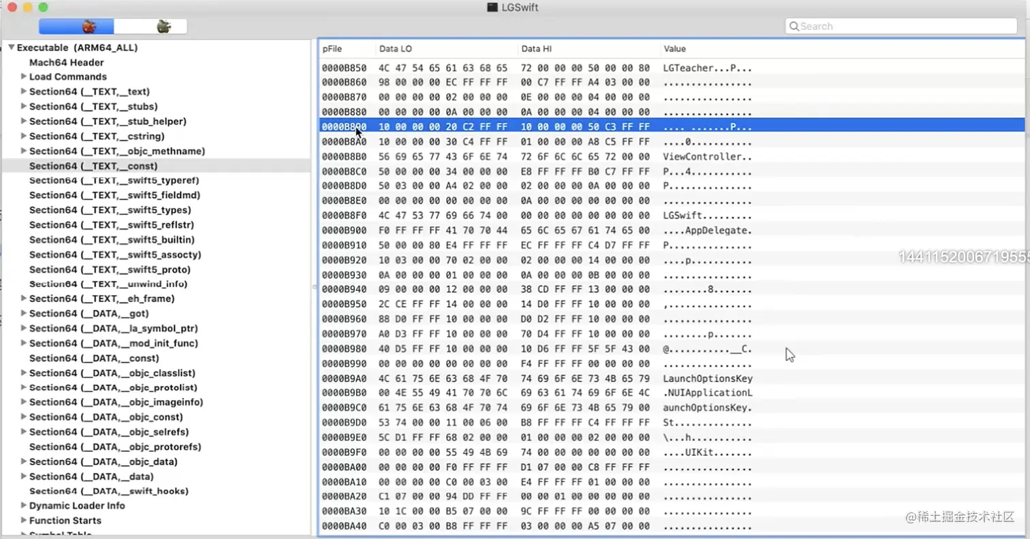Click the value ".NUIApplicationL"

click(708, 393)
